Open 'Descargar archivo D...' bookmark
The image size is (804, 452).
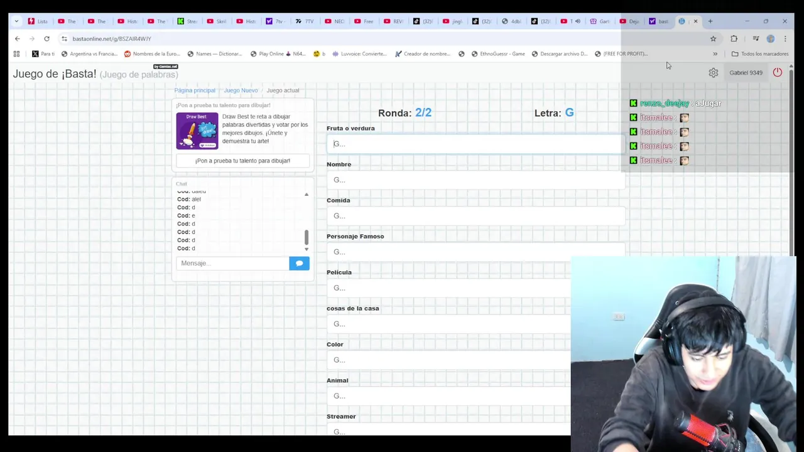pyautogui.click(x=560, y=54)
